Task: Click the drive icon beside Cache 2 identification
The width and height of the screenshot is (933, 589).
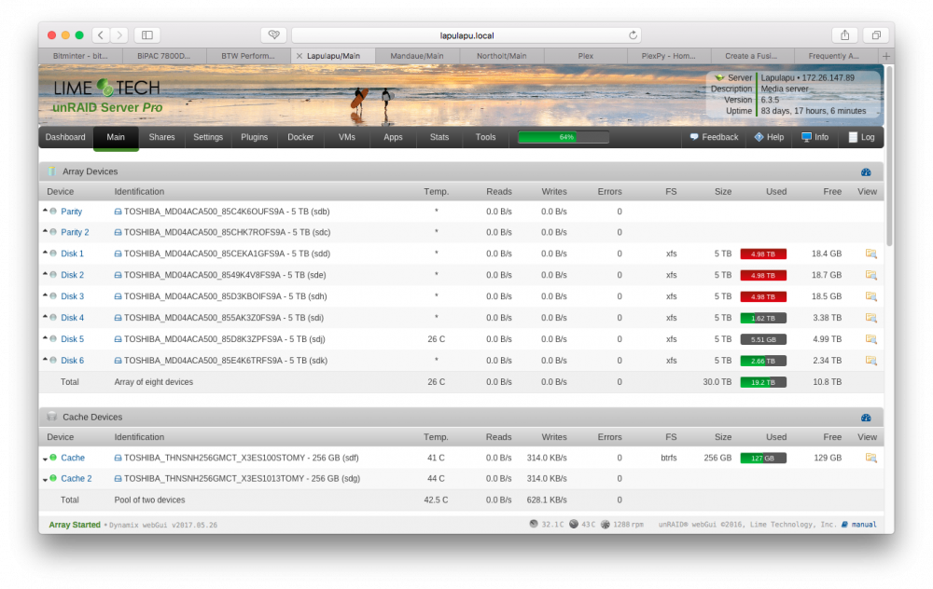Action: tap(118, 478)
